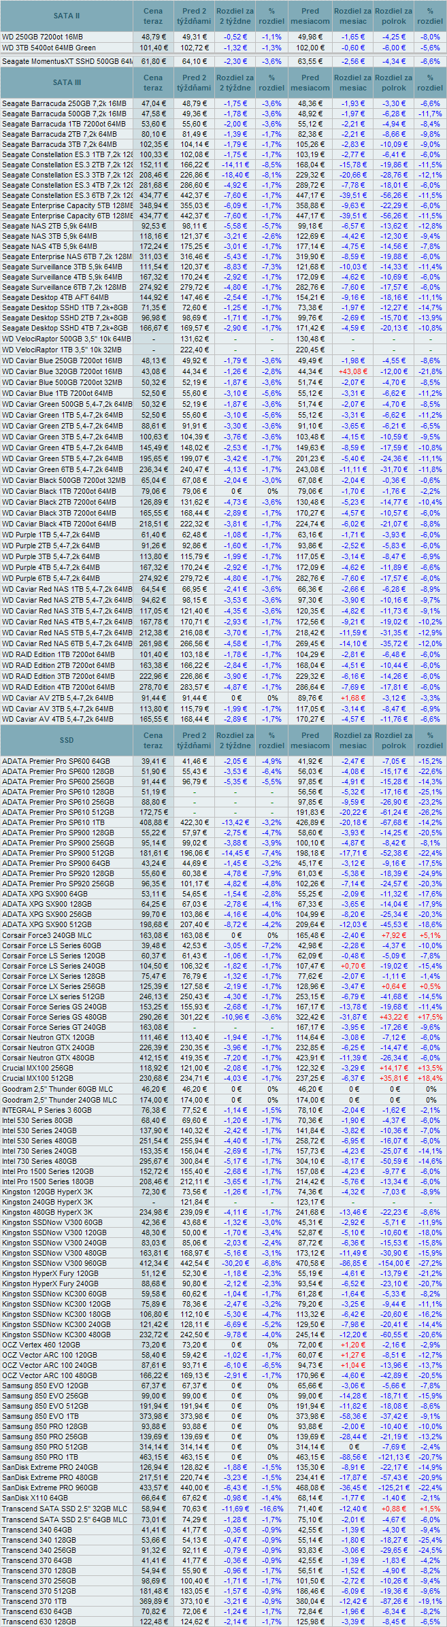Click Intel 530 Series 480GB
The width and height of the screenshot is (447, 1627).
pos(39,1141)
